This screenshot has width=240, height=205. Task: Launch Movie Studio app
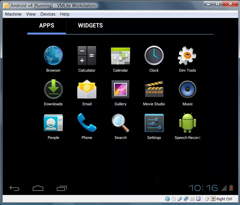pyautogui.click(x=154, y=89)
